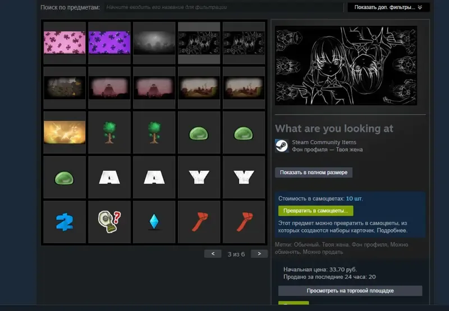Click 'Показать в полном размере' button
The width and height of the screenshot is (449, 311).
(x=314, y=173)
